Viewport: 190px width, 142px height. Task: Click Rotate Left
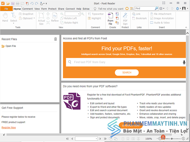coord(69,18)
